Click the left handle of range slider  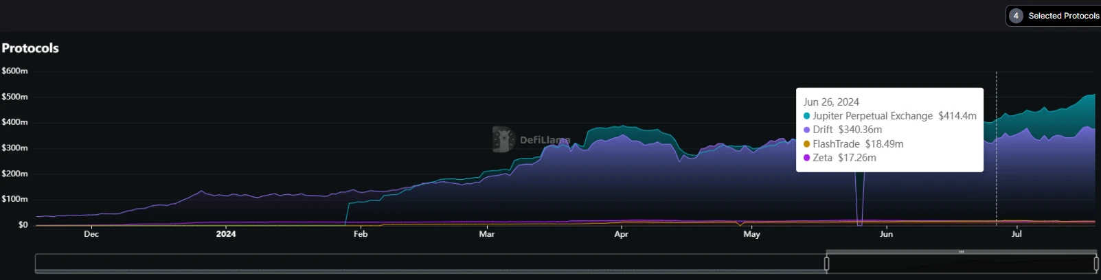(826, 264)
